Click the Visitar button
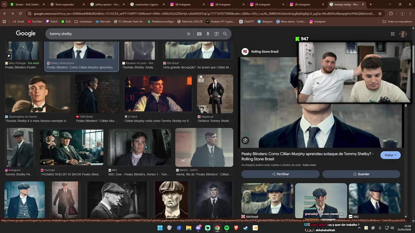The width and height of the screenshot is (415, 233). (x=390, y=155)
